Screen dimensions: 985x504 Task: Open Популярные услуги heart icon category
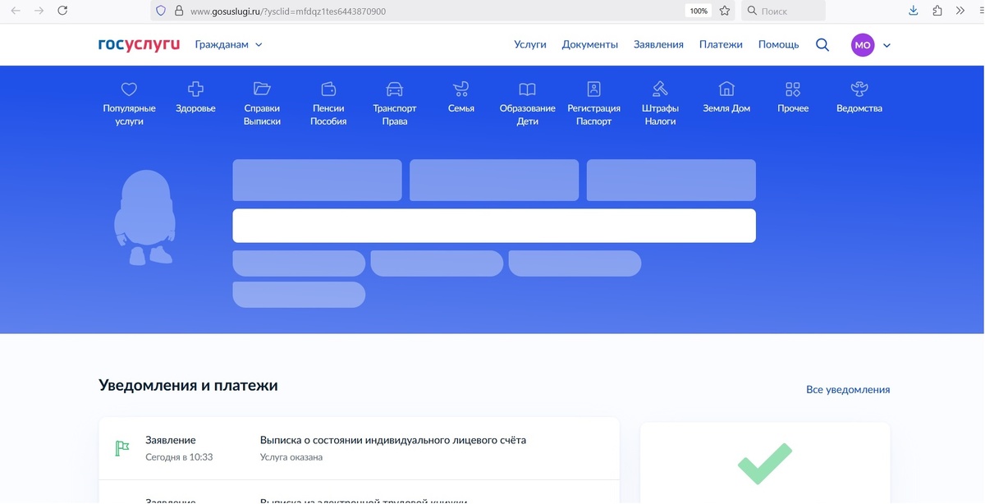click(129, 103)
